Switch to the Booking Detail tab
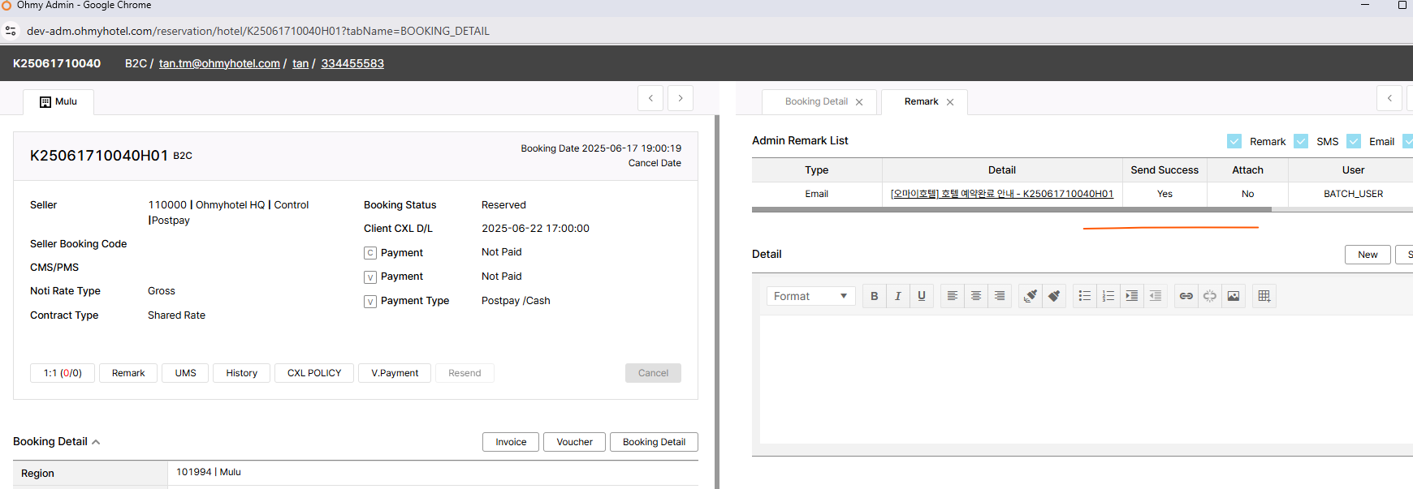The width and height of the screenshot is (1413, 489). pos(816,101)
